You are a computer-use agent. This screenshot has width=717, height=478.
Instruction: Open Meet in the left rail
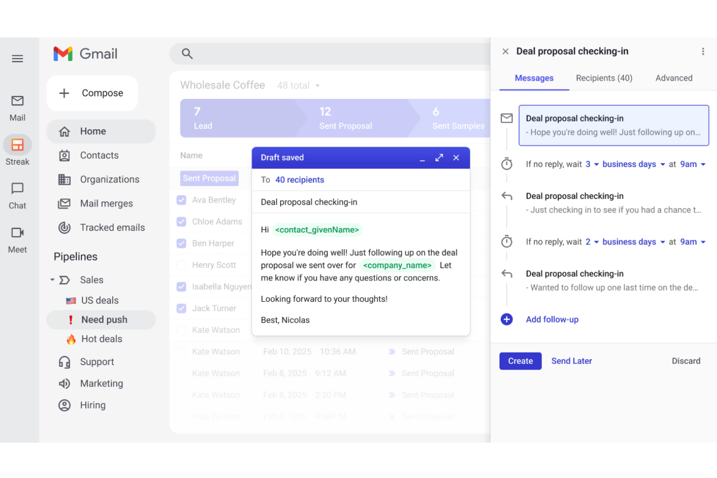click(x=17, y=240)
